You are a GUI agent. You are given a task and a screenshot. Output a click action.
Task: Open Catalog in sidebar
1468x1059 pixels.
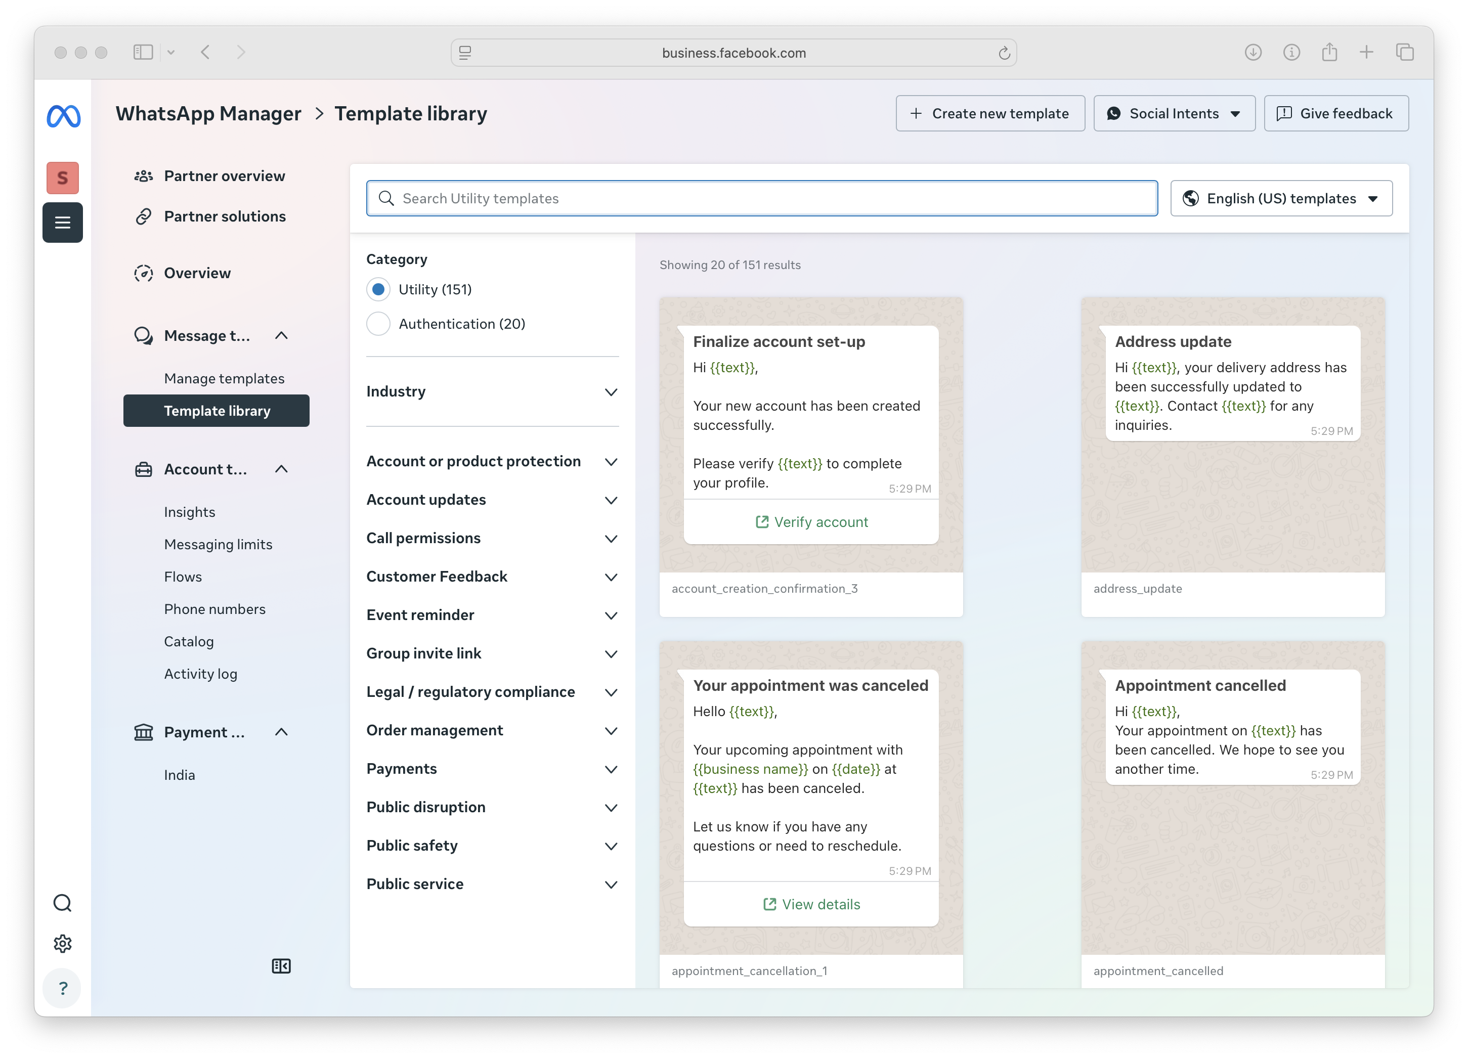pyautogui.click(x=188, y=641)
